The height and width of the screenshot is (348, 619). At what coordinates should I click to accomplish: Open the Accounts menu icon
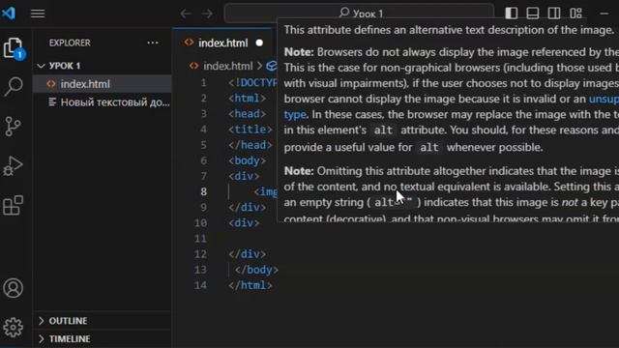coord(13,288)
